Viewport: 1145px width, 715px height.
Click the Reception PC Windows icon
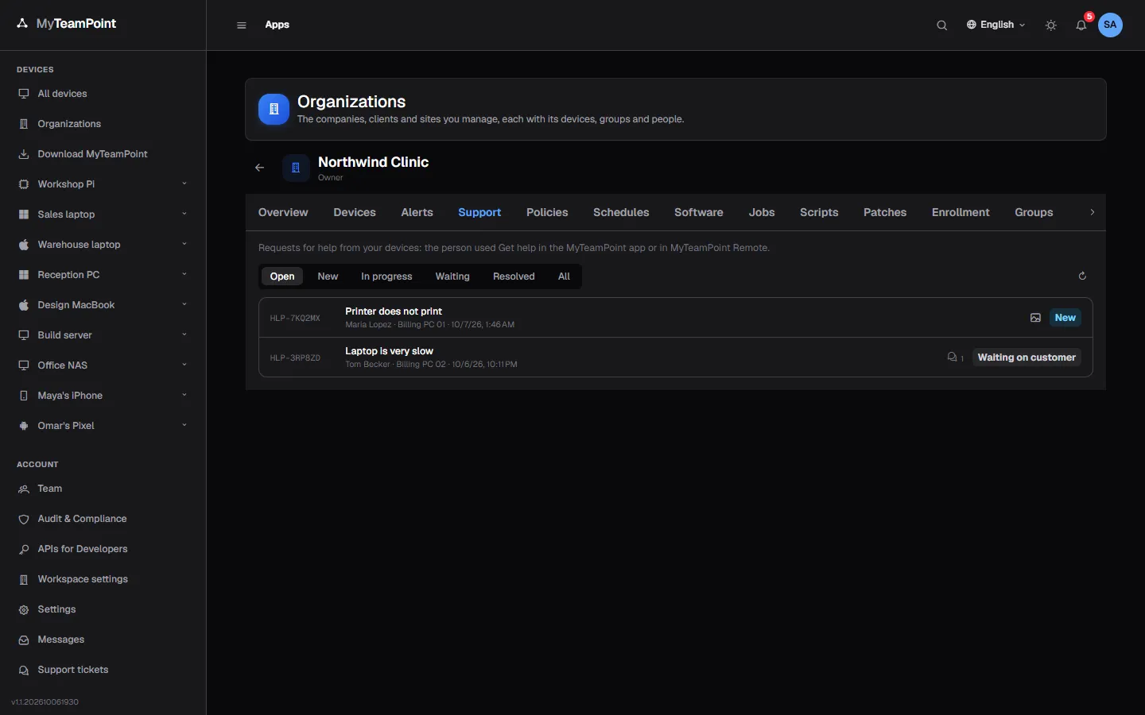pyautogui.click(x=24, y=275)
